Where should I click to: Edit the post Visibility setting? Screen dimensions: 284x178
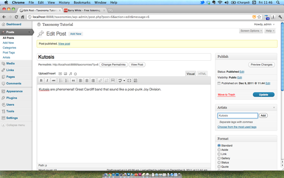click(x=240, y=77)
